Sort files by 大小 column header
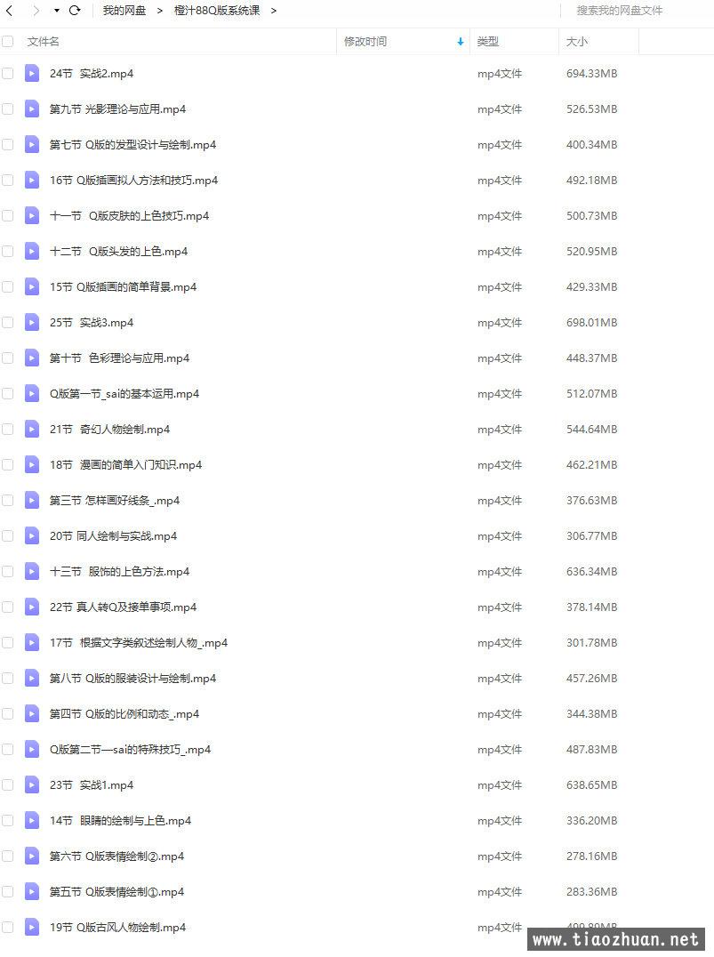This screenshot has height=957, width=714. click(577, 42)
